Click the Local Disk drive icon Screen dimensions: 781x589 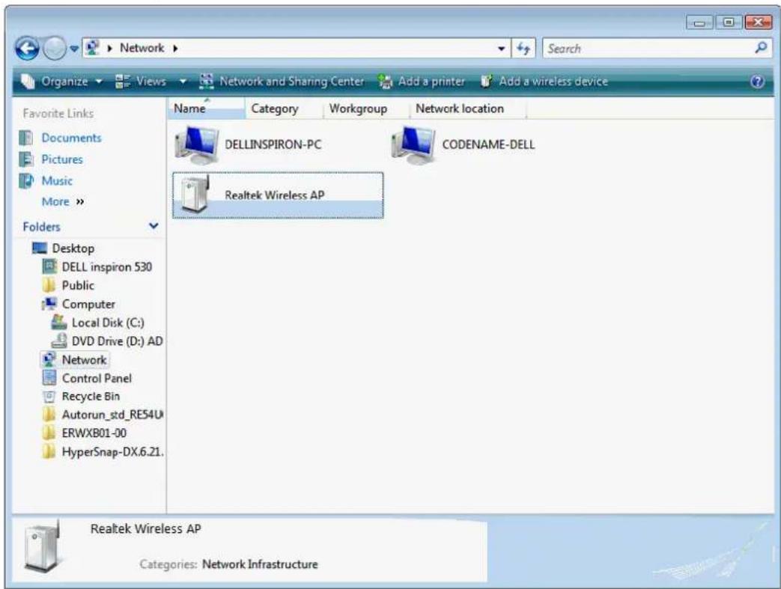pos(58,322)
